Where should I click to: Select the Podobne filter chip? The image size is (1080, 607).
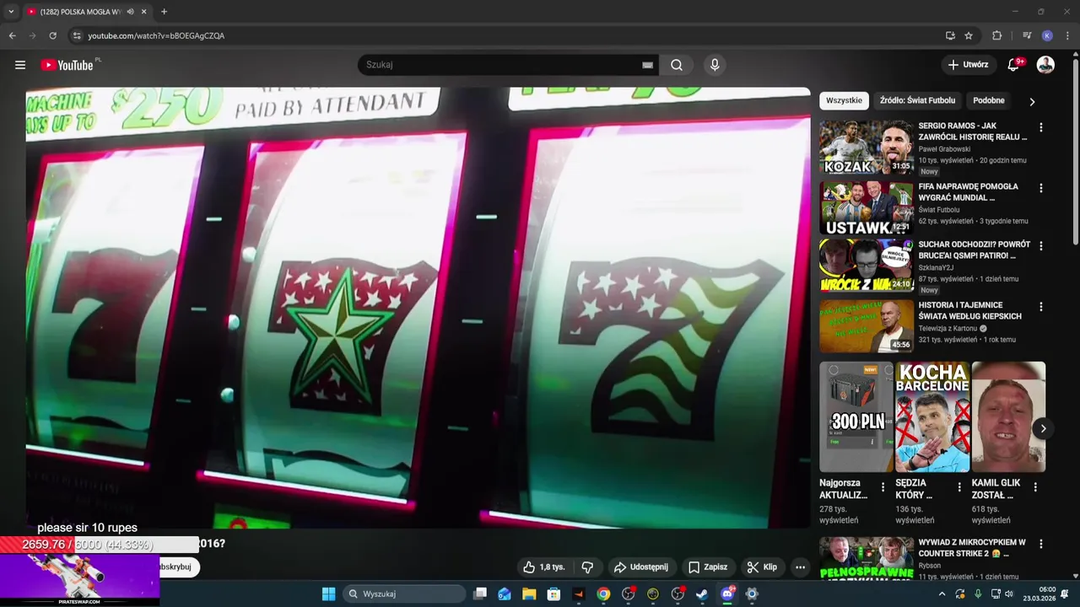coord(988,100)
